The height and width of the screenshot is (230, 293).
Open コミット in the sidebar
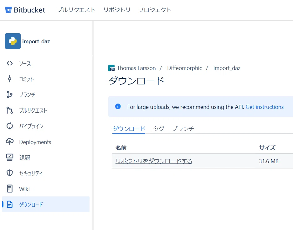tap(26, 79)
